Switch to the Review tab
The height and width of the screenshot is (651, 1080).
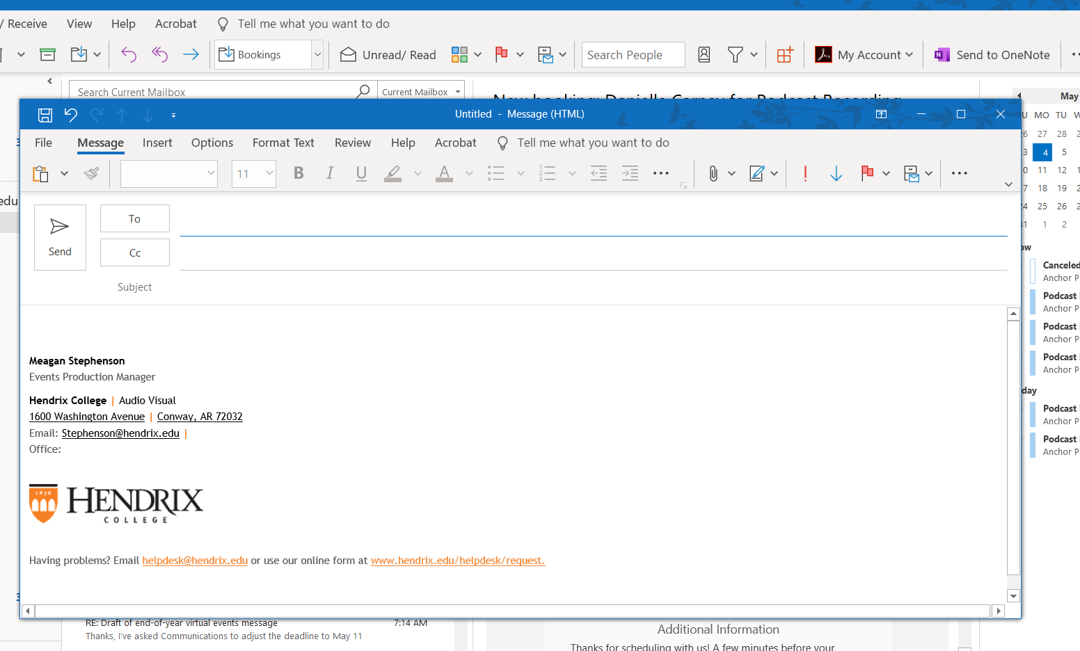click(353, 143)
